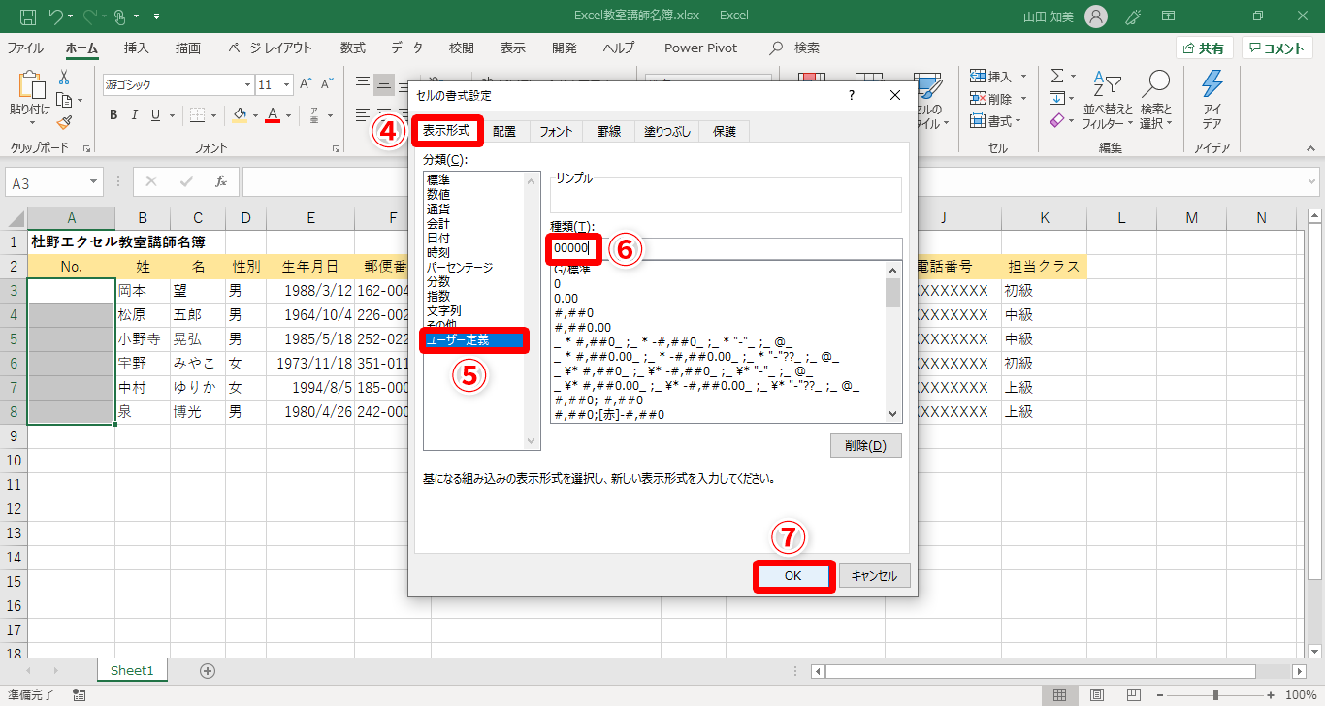Viewport: 1325px width, 706px height.
Task: Switch to the 挿入 (Insert) ribbon tab
Action: 137,48
